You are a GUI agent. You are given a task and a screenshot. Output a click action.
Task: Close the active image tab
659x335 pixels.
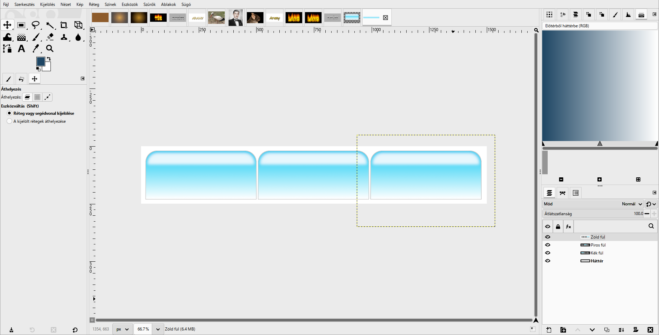coord(386,18)
